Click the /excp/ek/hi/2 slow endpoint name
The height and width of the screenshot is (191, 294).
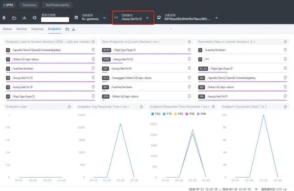123,59
